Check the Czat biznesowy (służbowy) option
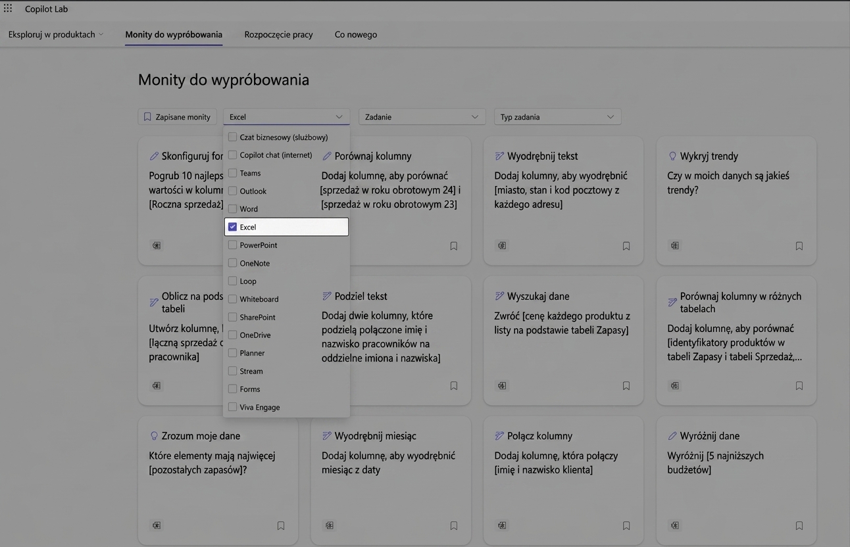 click(232, 137)
